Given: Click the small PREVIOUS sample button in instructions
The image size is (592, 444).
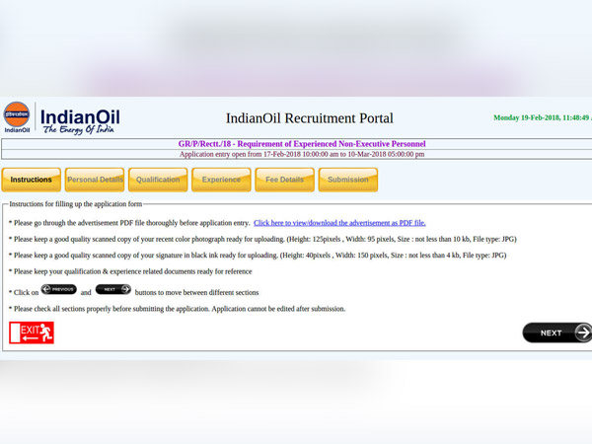Looking at the screenshot, I should pyautogui.click(x=59, y=289).
